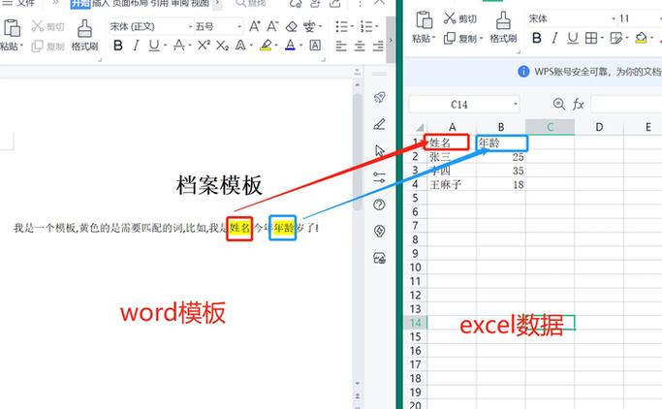Align text left in Word
The height and width of the screenshot is (409, 662).
[x=341, y=46]
